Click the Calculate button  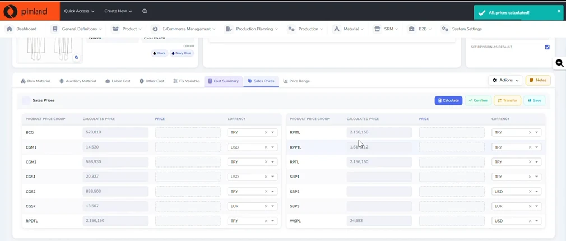click(448, 101)
